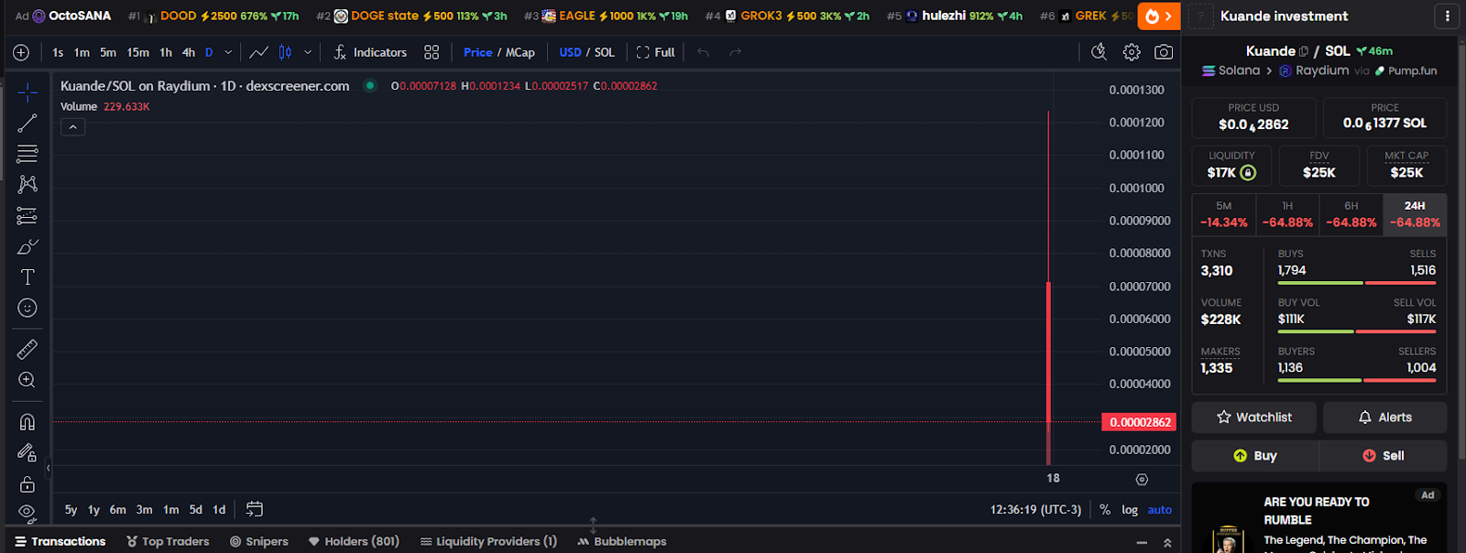
Task: Click the green Buy button
Action: pos(1254,456)
